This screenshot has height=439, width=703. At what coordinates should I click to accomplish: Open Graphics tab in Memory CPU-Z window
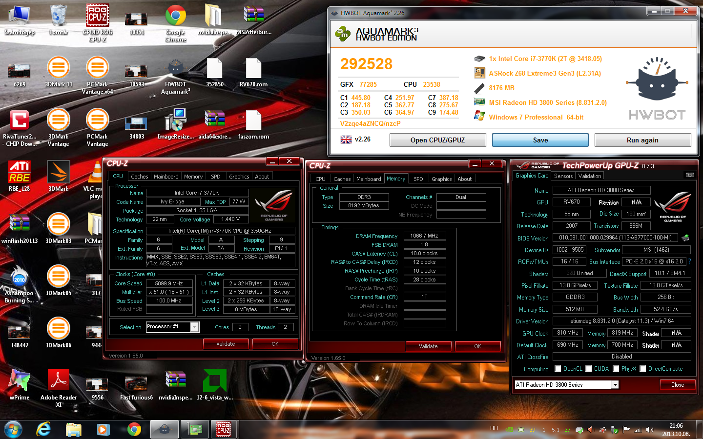pos(442,179)
